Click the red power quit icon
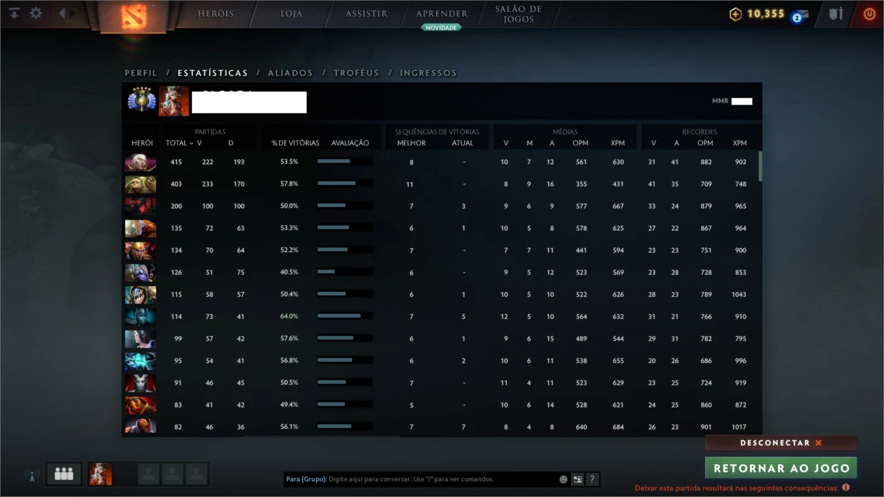This screenshot has height=497, width=884. click(x=870, y=13)
